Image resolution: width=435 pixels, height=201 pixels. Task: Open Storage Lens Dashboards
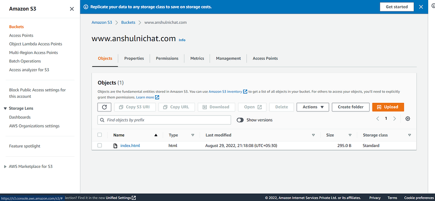20,117
